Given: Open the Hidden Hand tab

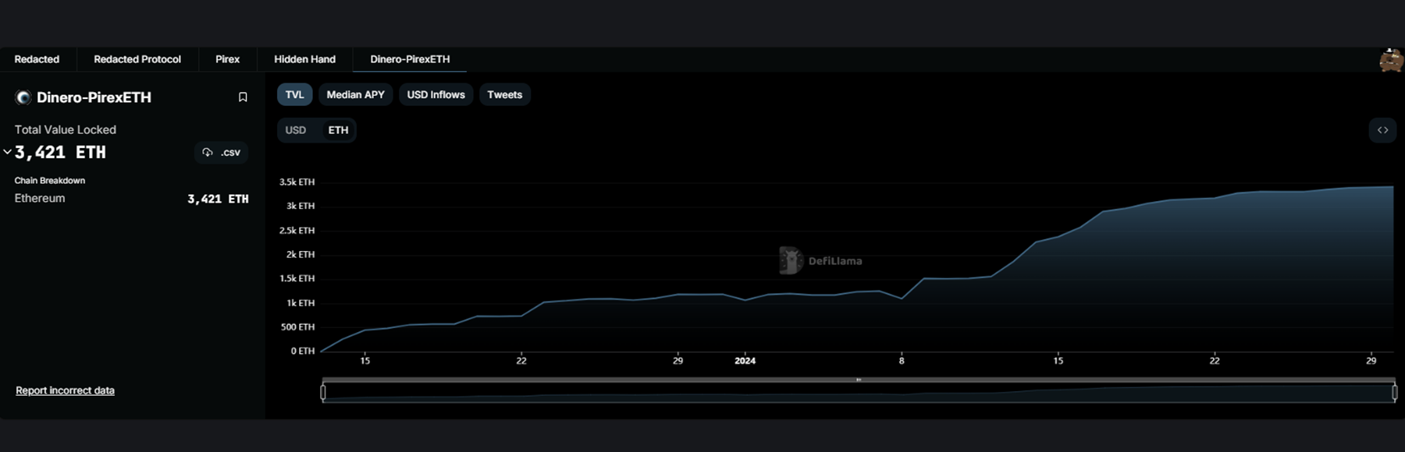Looking at the screenshot, I should coord(304,59).
